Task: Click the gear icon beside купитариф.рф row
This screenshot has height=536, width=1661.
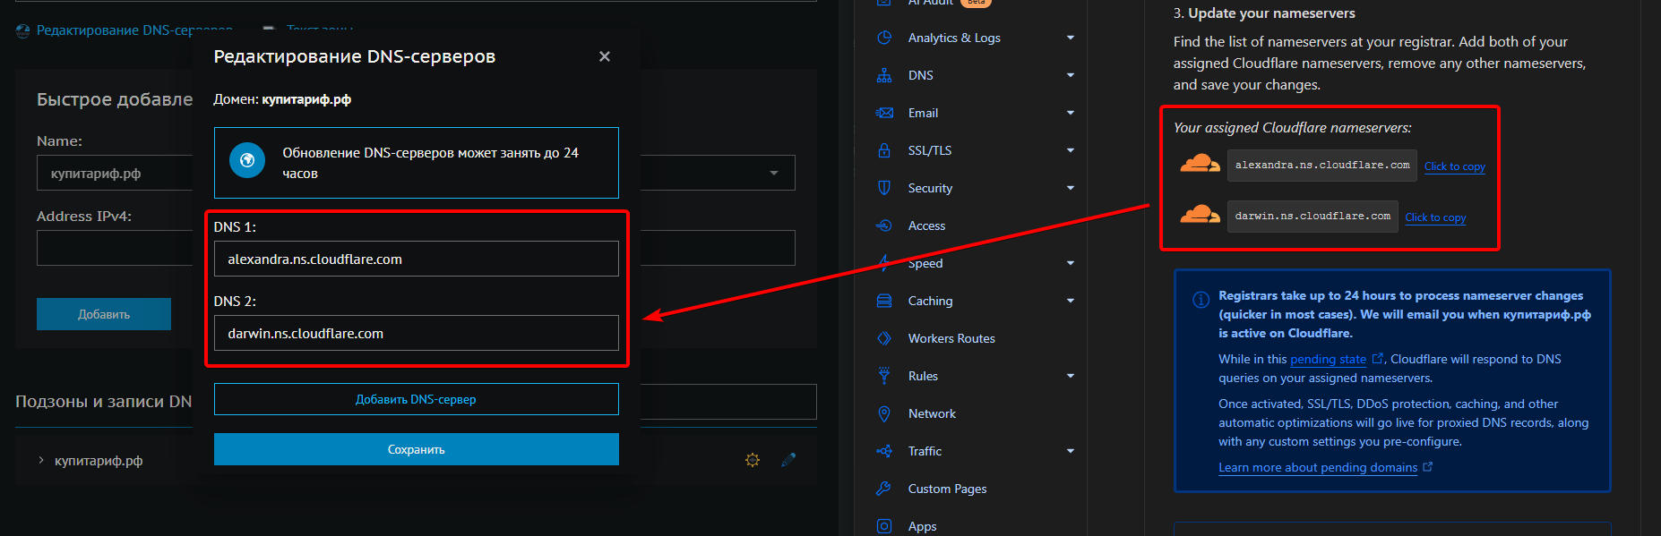Action: tap(753, 460)
